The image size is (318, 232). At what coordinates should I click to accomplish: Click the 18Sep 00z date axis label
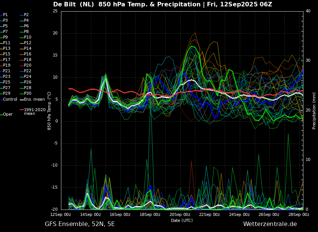tap(150, 214)
